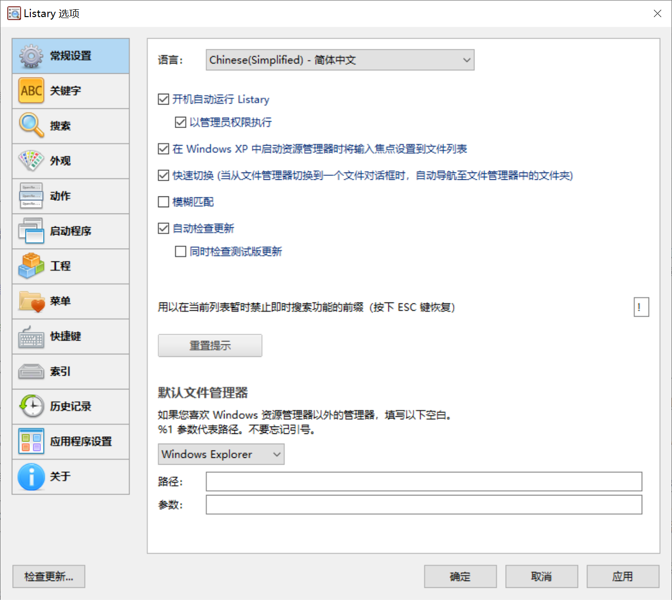
Task: Click the windows icon for 启动程序
Action: 31,231
